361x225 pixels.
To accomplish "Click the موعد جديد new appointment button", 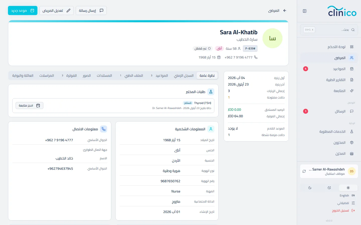I will tap(23, 10).
